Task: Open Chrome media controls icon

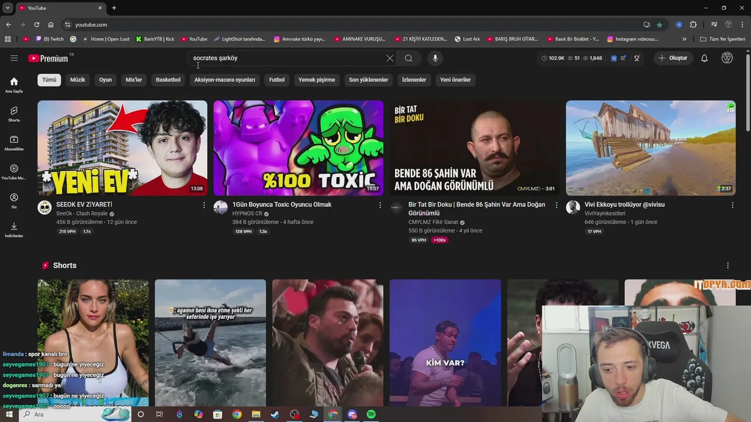Action: pyautogui.click(x=714, y=25)
